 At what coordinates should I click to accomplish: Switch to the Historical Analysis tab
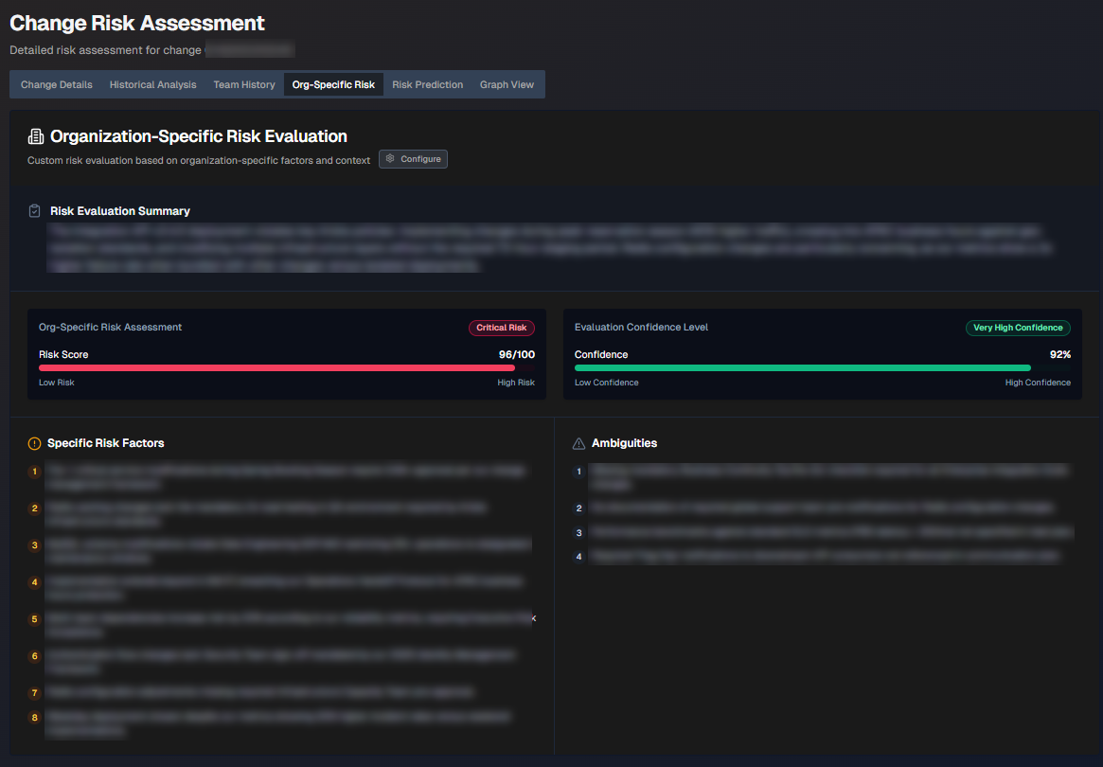coord(153,84)
